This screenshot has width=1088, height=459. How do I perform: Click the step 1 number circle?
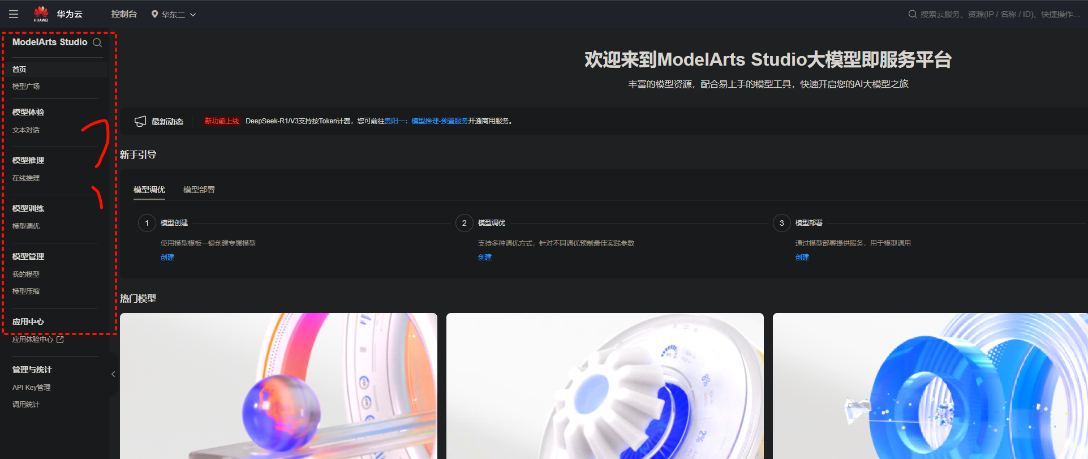147,223
